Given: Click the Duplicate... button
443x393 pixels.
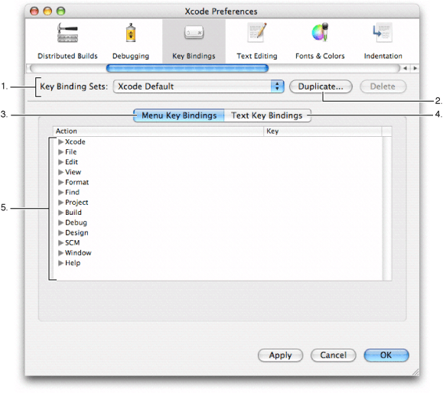Looking at the screenshot, I should click(x=321, y=86).
